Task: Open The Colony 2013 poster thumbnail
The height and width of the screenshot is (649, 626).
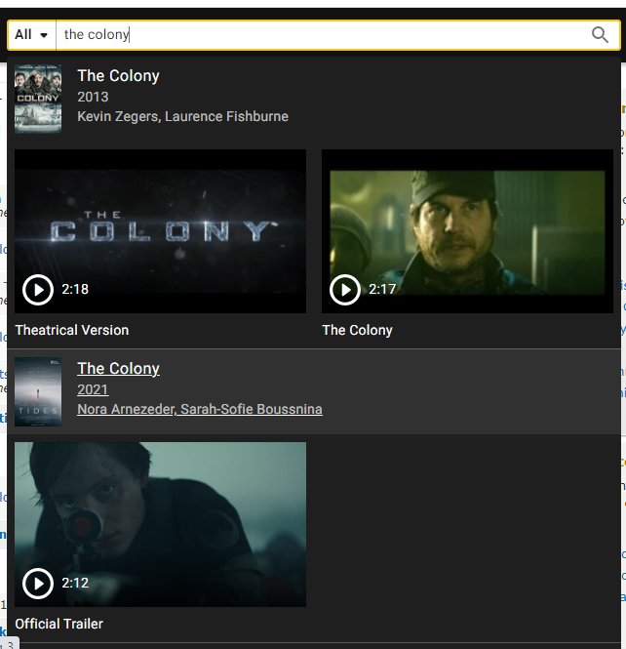Action: (x=38, y=99)
